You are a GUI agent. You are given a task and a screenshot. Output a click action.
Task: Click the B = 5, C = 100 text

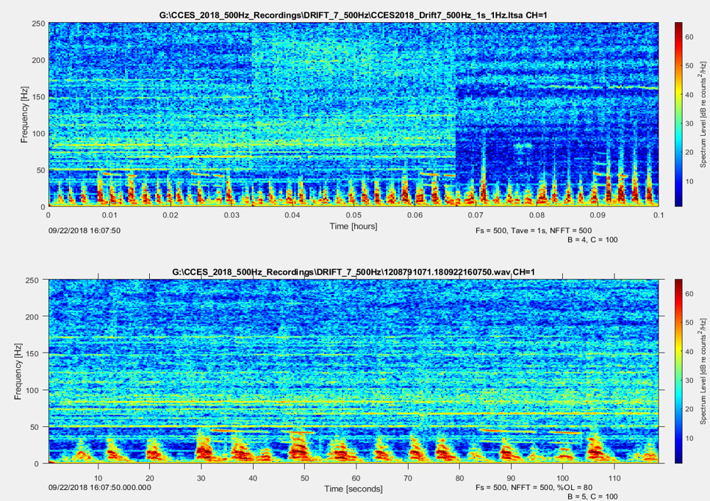(x=598, y=497)
